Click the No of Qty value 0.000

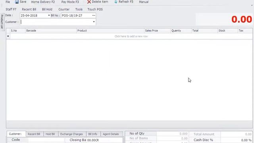[183, 134]
